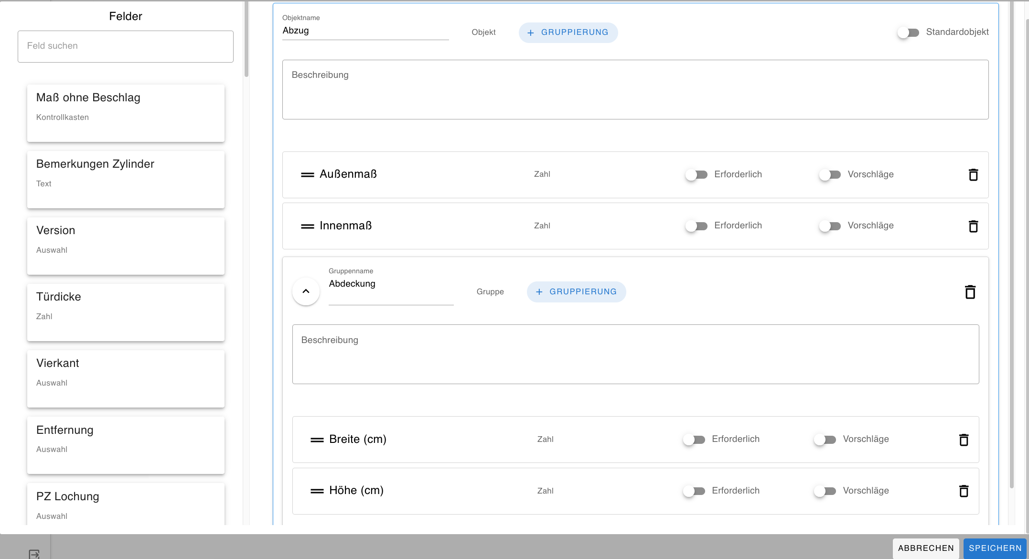Grab the drag handle of Höhe (cm)

(x=317, y=491)
